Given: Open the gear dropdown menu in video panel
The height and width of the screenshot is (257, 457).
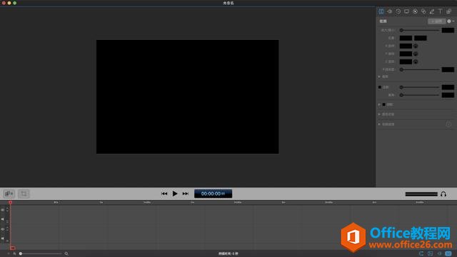Looking at the screenshot, I should (x=451, y=21).
